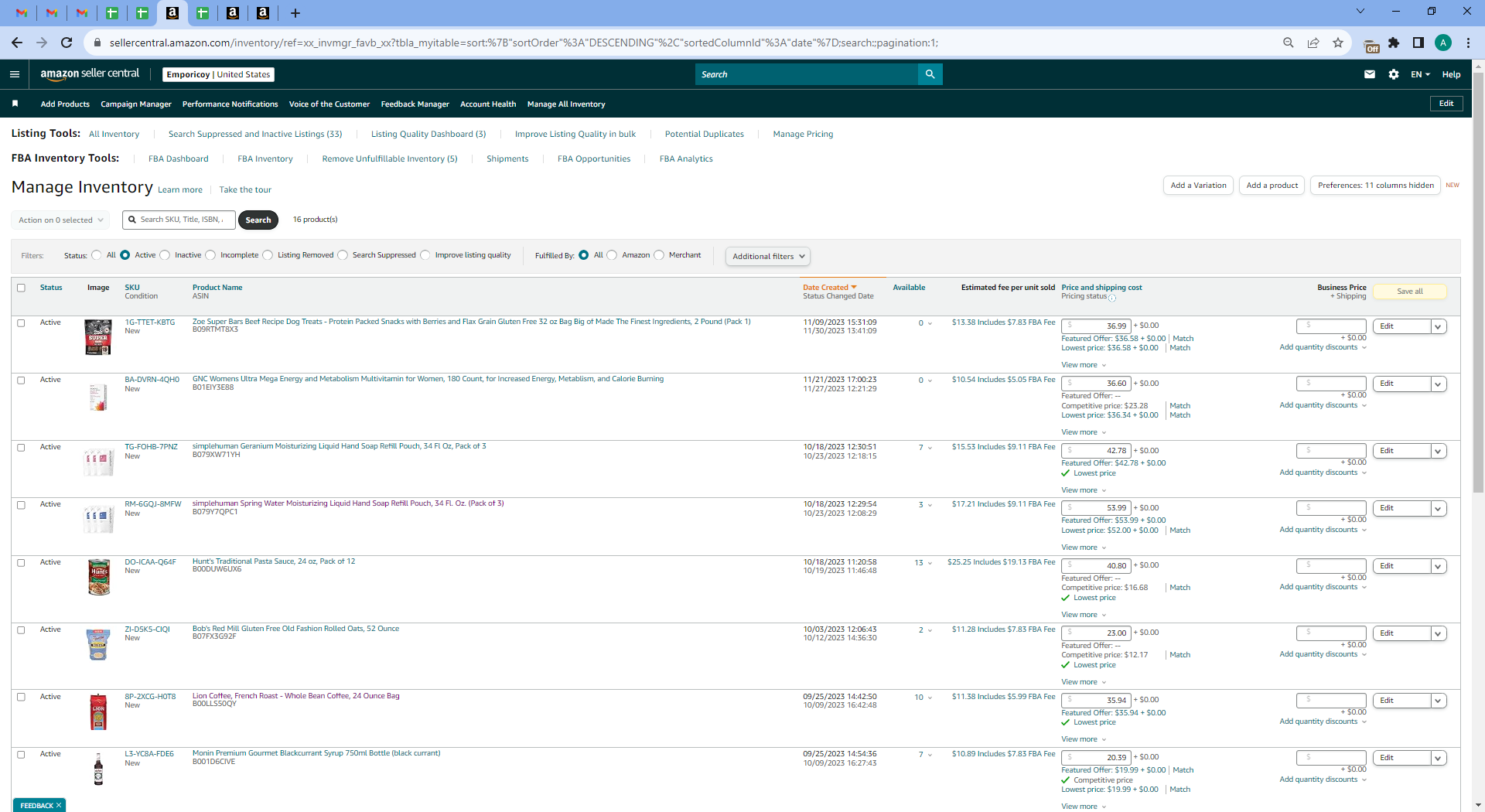The image size is (1485, 812).
Task: Open the Action on 0 selected dropdown
Action: [60, 220]
